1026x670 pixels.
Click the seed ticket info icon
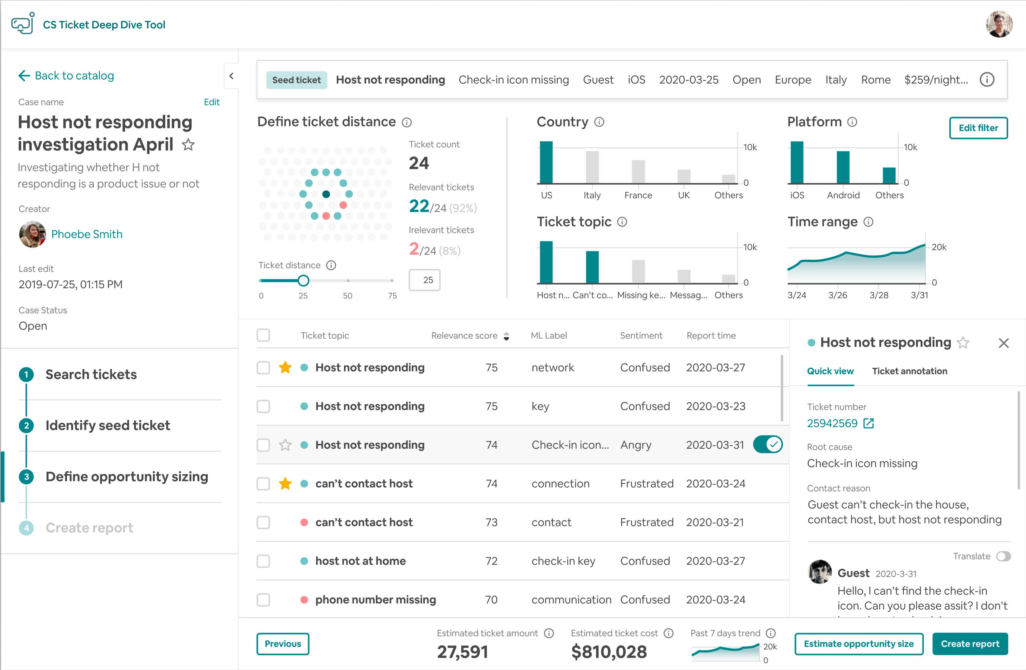click(987, 80)
